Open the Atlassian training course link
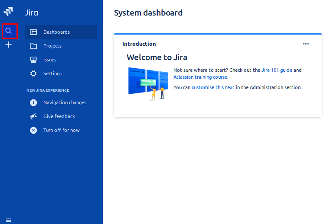Viewport: 330px width, 224px height. click(200, 77)
